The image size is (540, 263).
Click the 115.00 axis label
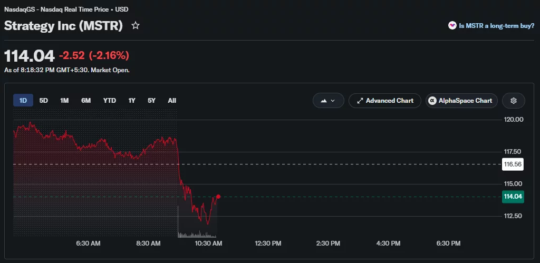pyautogui.click(x=514, y=184)
